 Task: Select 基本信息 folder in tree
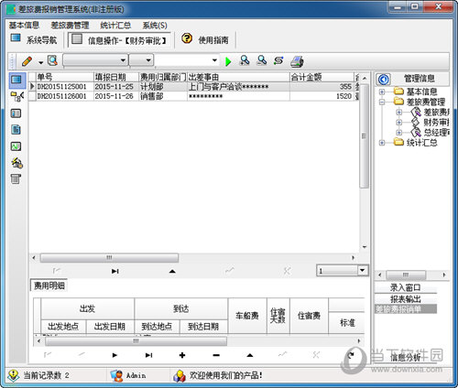(x=416, y=92)
